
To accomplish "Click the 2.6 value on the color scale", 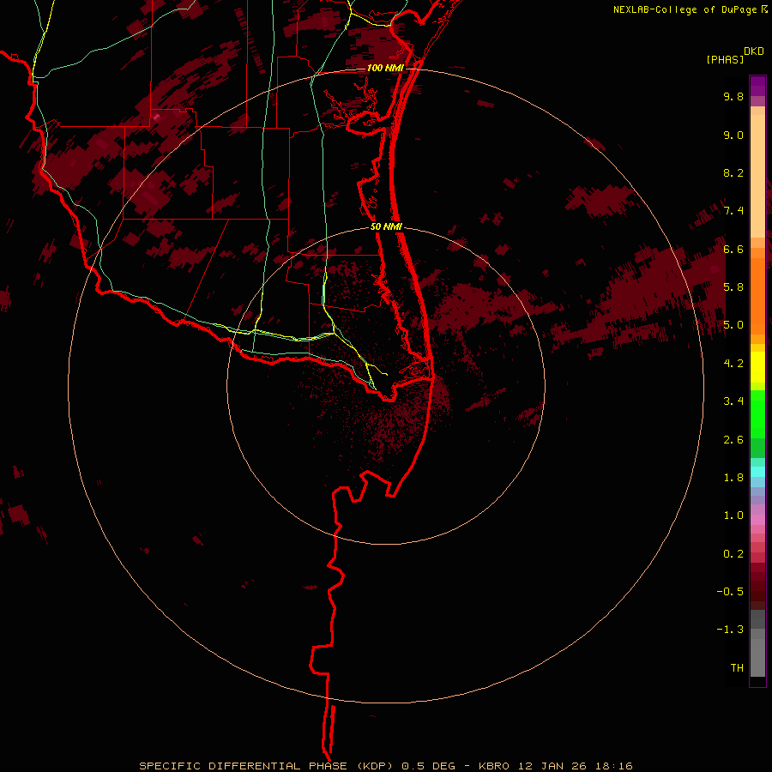I will coord(733,440).
